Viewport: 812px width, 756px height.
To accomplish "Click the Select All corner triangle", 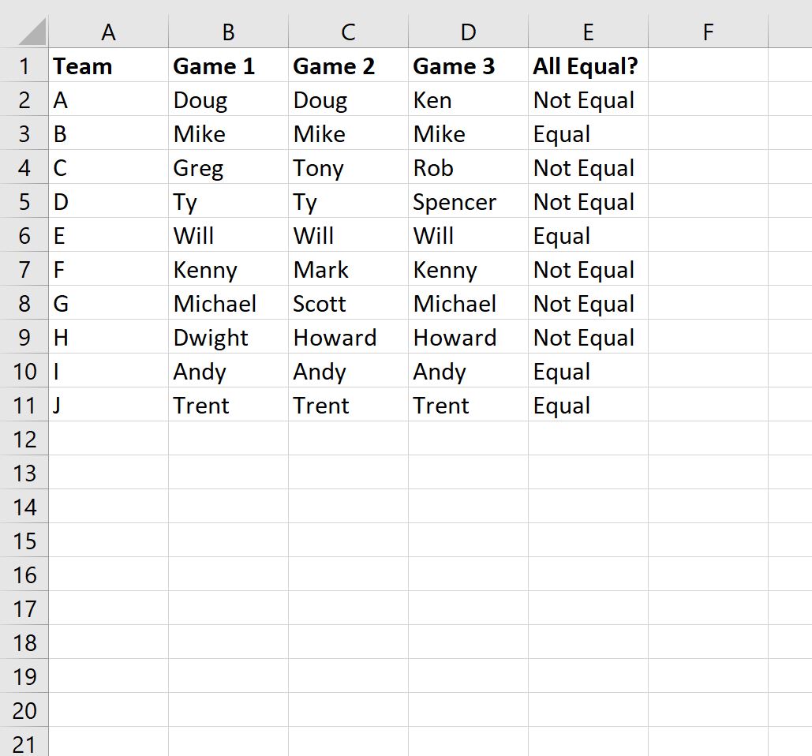I will pyautogui.click(x=32, y=32).
